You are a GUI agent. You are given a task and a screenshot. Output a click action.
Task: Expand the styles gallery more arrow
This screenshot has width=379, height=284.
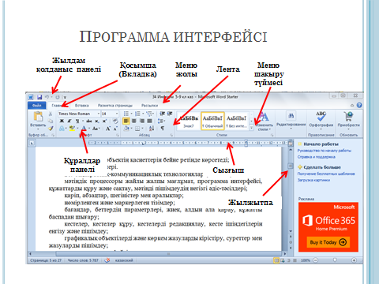(251, 128)
